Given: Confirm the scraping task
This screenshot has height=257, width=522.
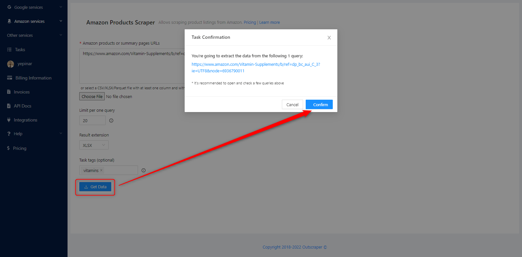Looking at the screenshot, I should (319, 105).
